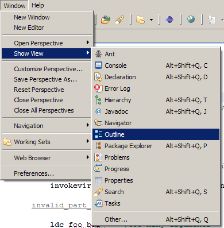Click the open folder toolbar icon
The height and width of the screenshot is (228, 224).
click(106, 20)
